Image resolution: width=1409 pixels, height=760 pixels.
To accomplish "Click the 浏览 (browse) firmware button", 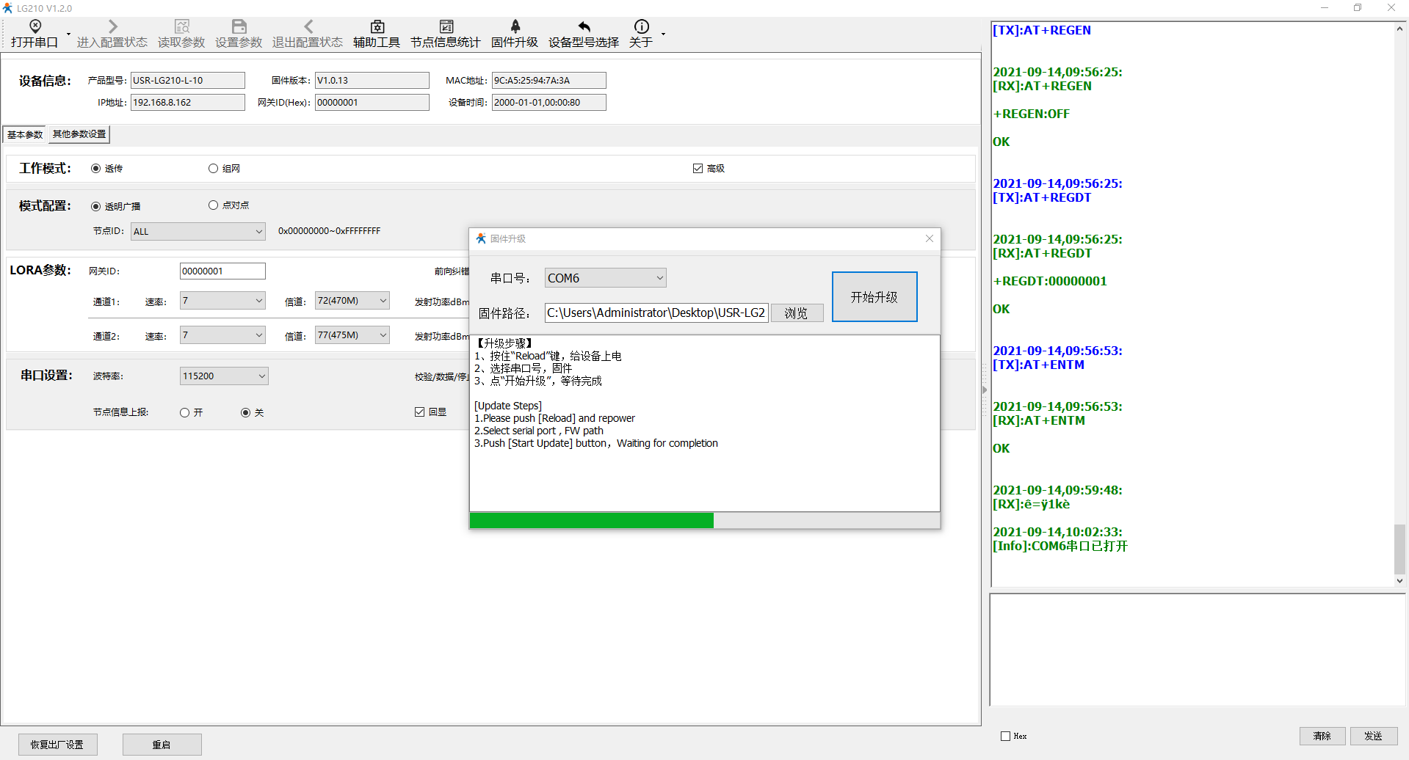I will pyautogui.click(x=796, y=313).
